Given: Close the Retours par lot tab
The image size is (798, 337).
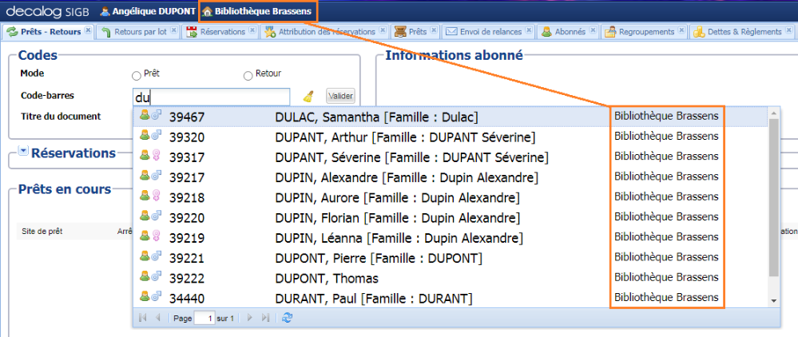Looking at the screenshot, I should 173,30.
